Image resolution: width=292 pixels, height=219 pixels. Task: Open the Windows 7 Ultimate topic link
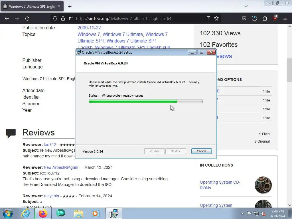pos(123,34)
